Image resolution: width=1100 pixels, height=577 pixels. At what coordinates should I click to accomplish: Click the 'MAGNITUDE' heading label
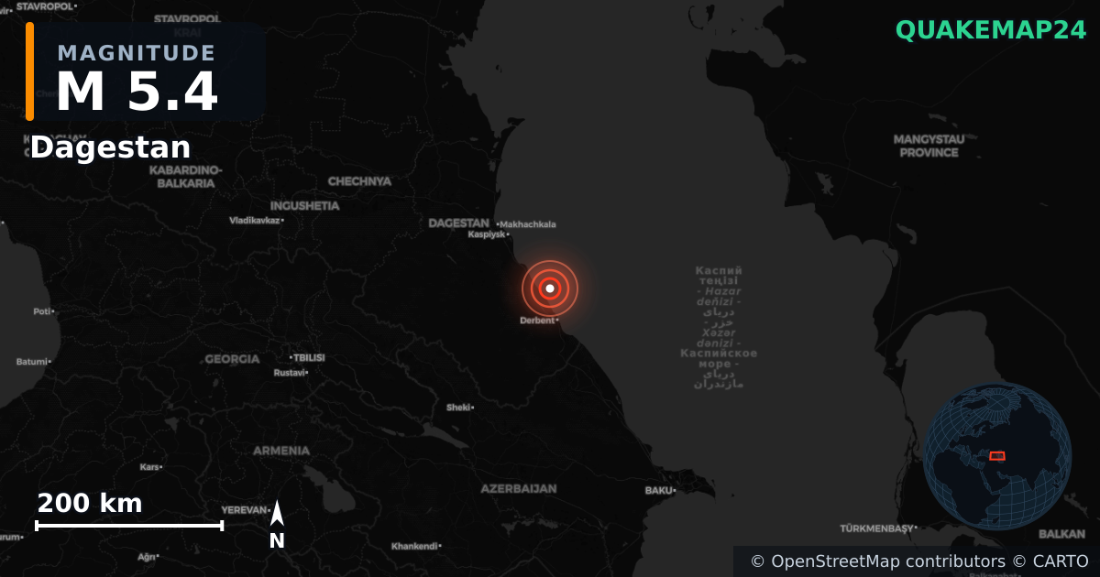pos(137,53)
